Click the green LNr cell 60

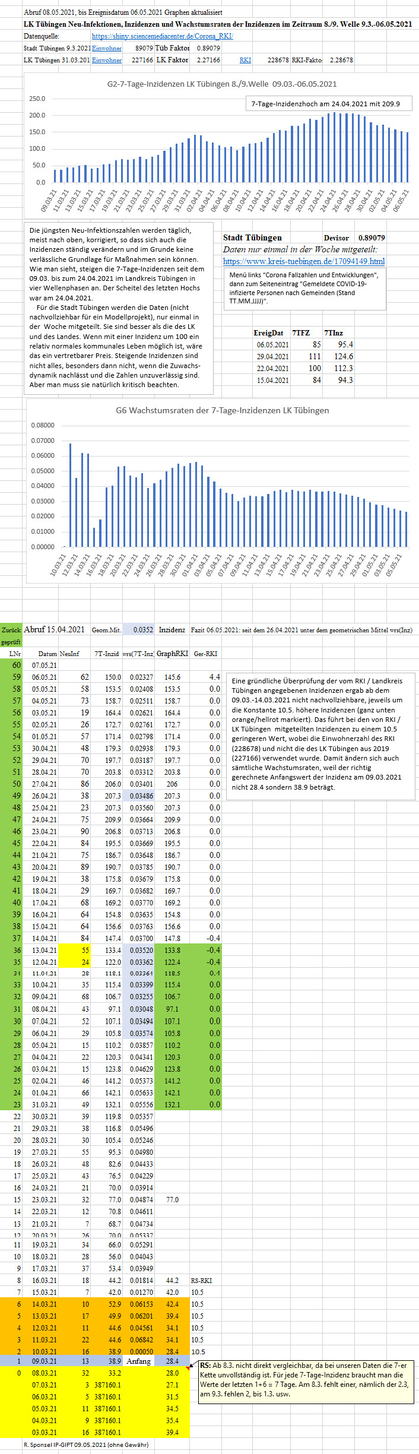pyautogui.click(x=11, y=666)
